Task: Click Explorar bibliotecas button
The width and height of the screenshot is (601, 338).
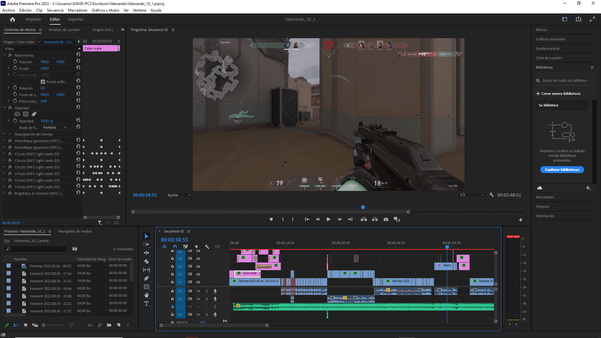Action: coord(562,170)
